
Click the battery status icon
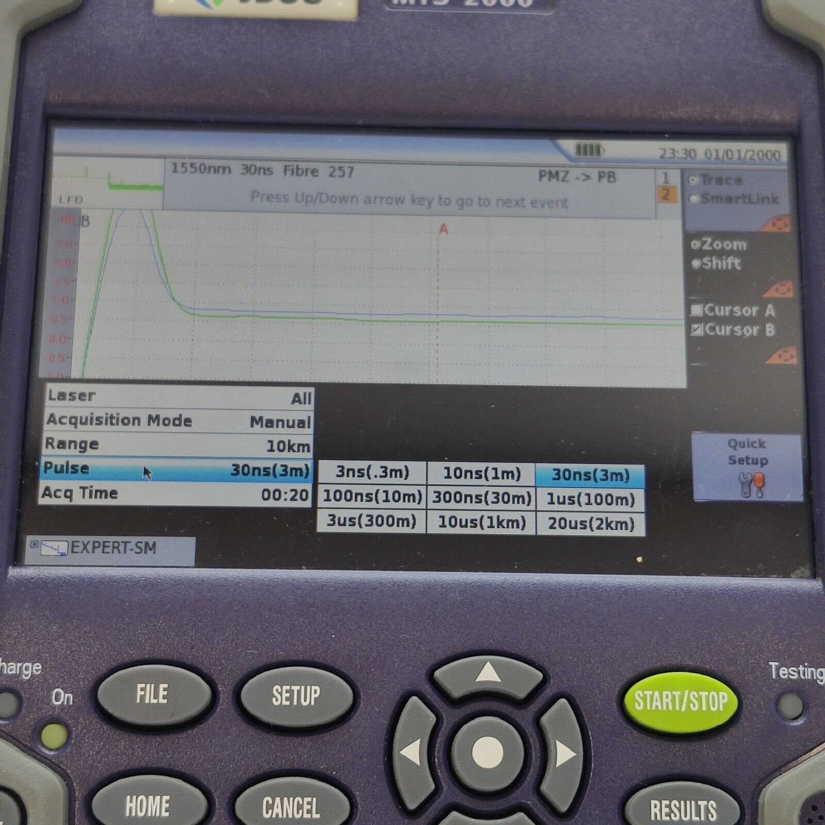(588, 150)
